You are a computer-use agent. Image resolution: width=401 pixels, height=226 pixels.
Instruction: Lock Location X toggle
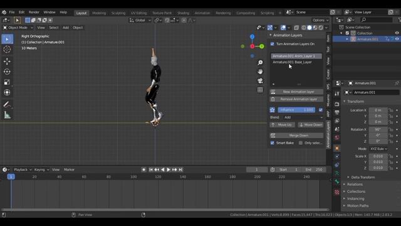click(x=391, y=110)
